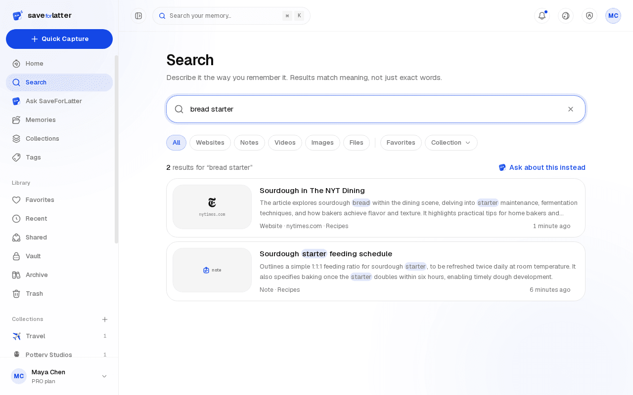Image resolution: width=633 pixels, height=395 pixels.
Task: Open Home in the sidebar
Action: (x=59, y=64)
